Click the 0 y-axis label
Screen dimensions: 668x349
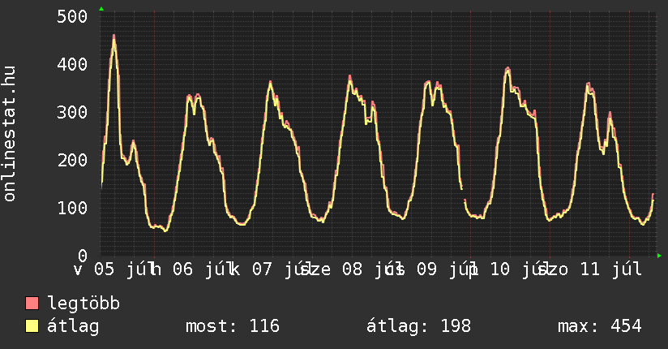[x=82, y=256]
